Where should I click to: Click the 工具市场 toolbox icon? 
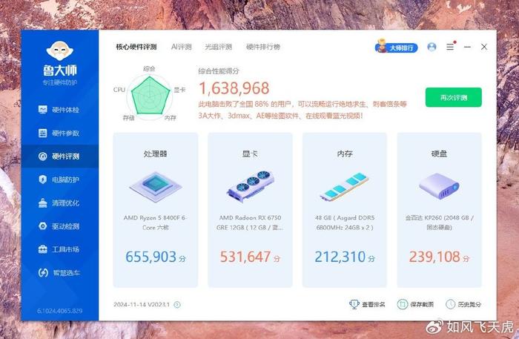[43, 249]
